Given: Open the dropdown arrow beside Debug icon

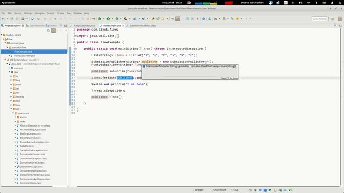Looking at the screenshot, I should 104,19.
